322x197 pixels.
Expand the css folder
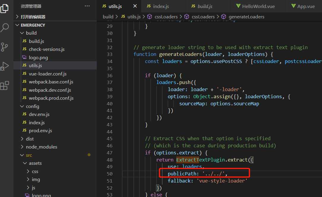[x=55, y=171]
